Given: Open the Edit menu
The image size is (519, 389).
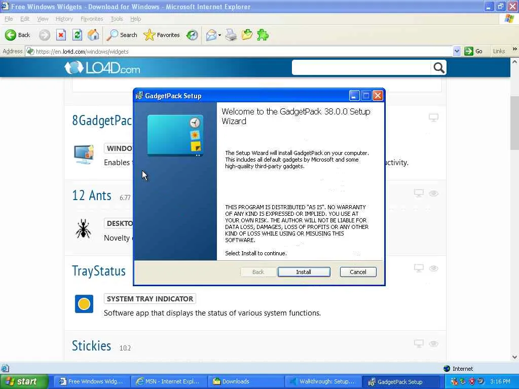Looking at the screenshot, I should 25,19.
